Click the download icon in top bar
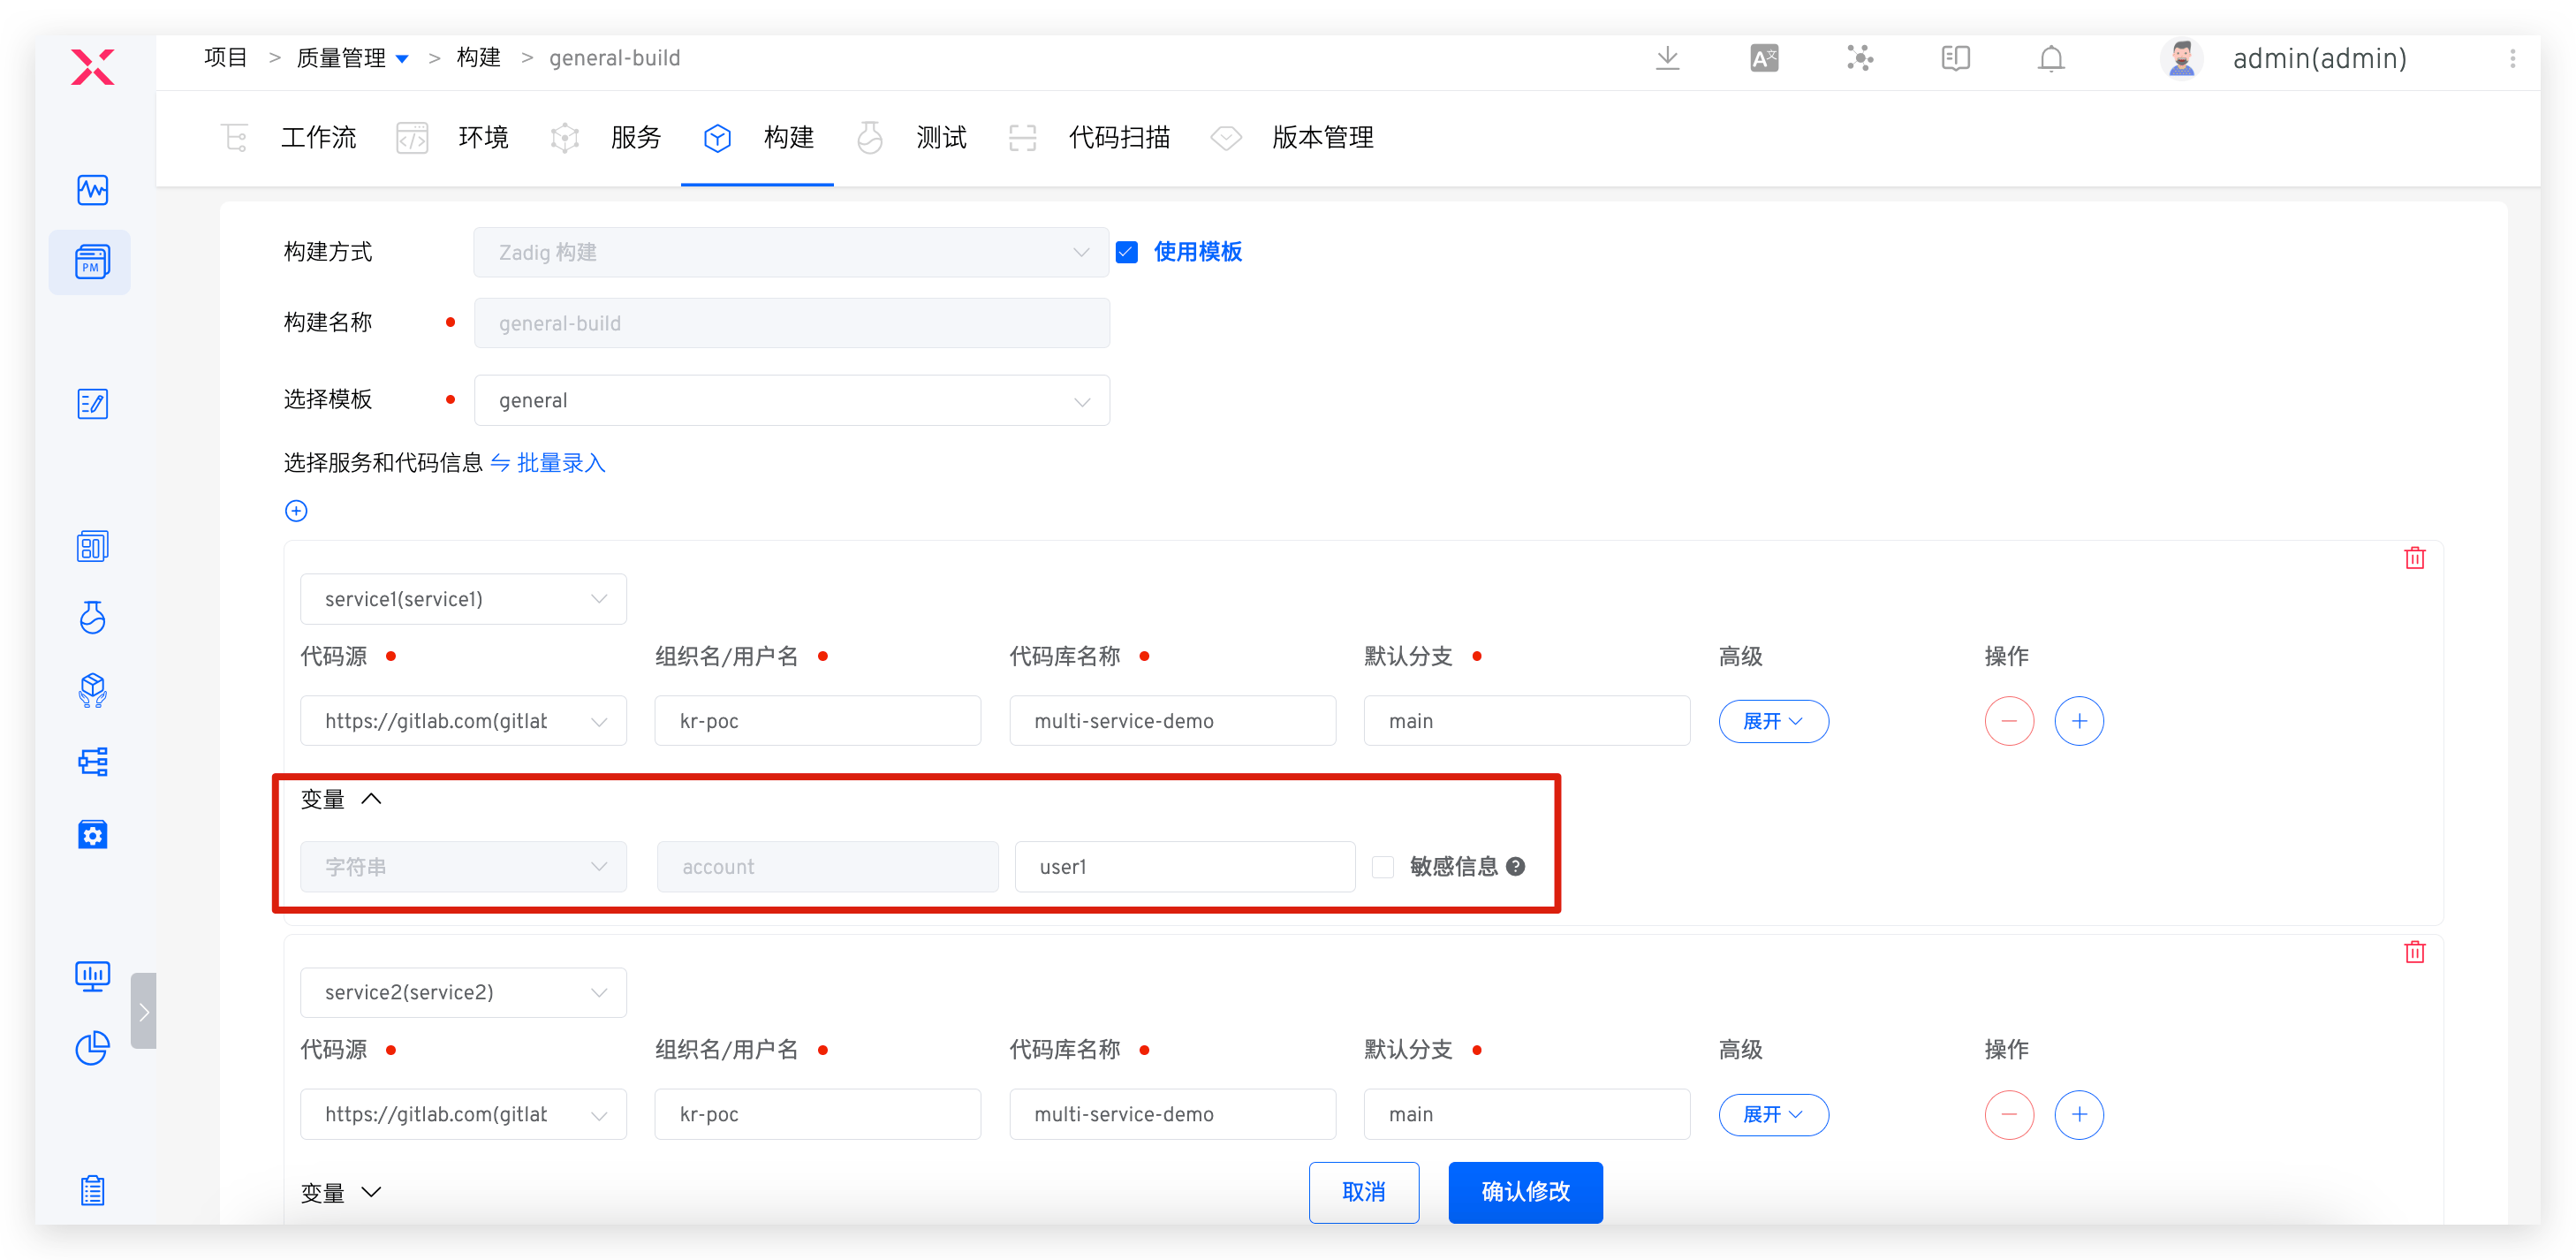 [1667, 58]
